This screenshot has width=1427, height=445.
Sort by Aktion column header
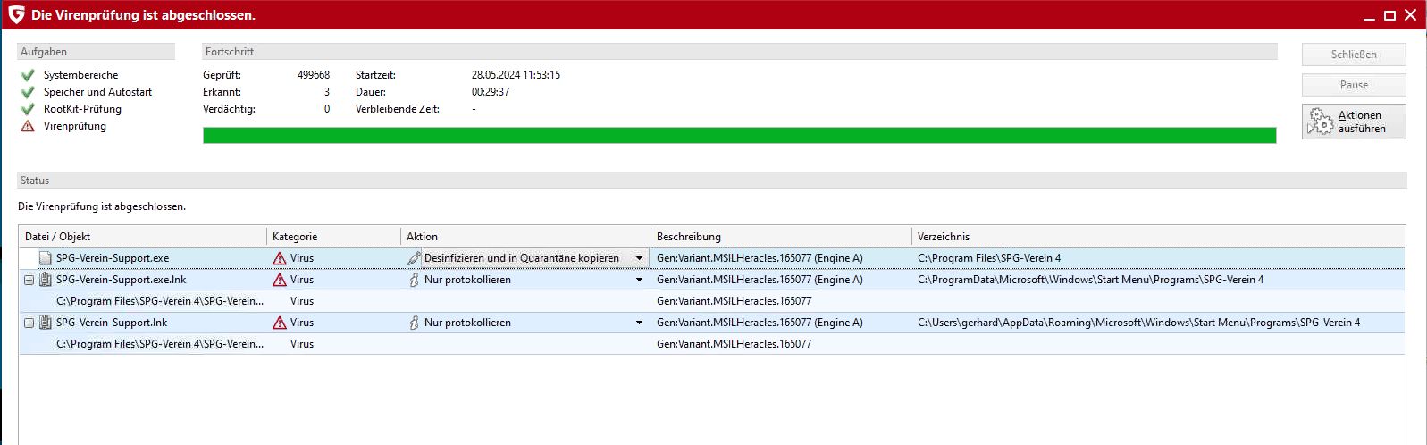525,237
